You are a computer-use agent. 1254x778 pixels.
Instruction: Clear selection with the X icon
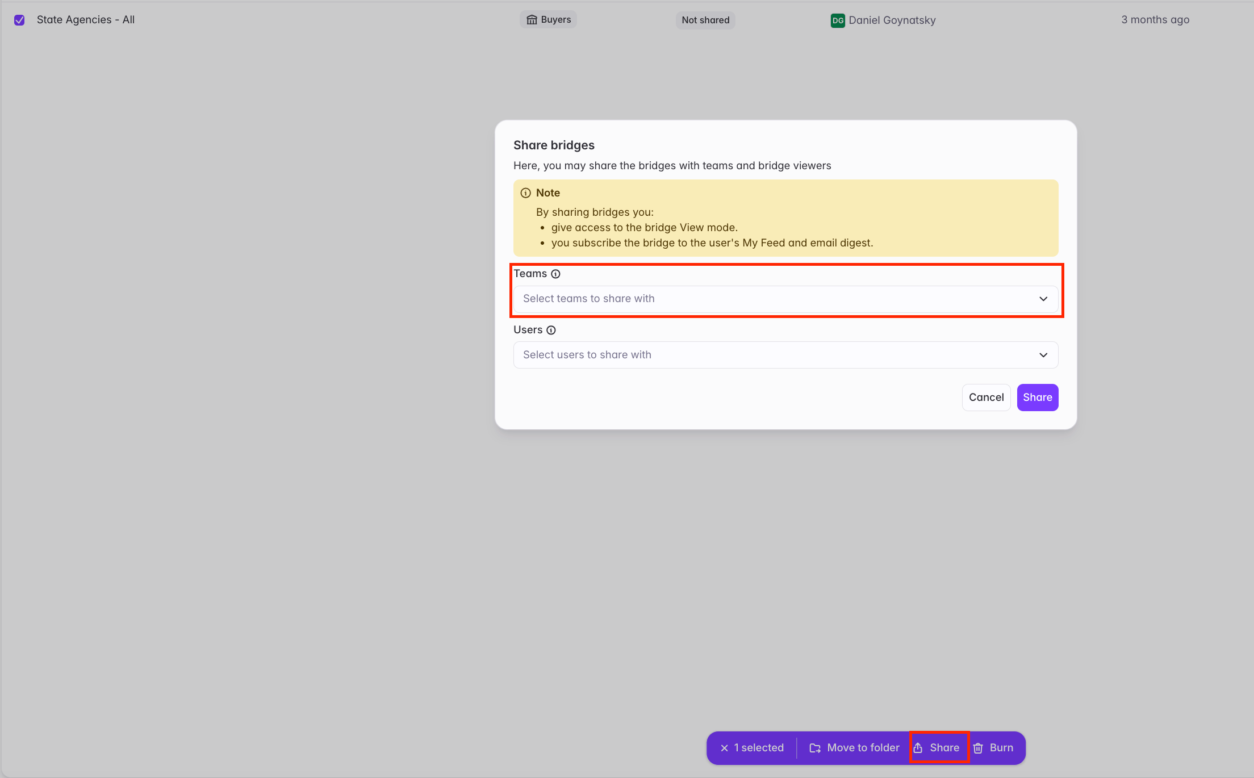(x=724, y=748)
